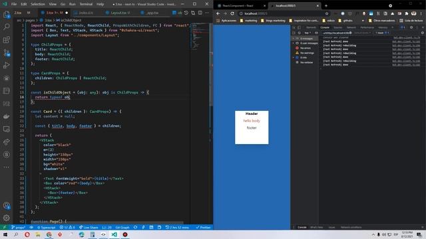Open the marketing bookmarks folder
This screenshot has height=239, width=426.
coord(248,21)
